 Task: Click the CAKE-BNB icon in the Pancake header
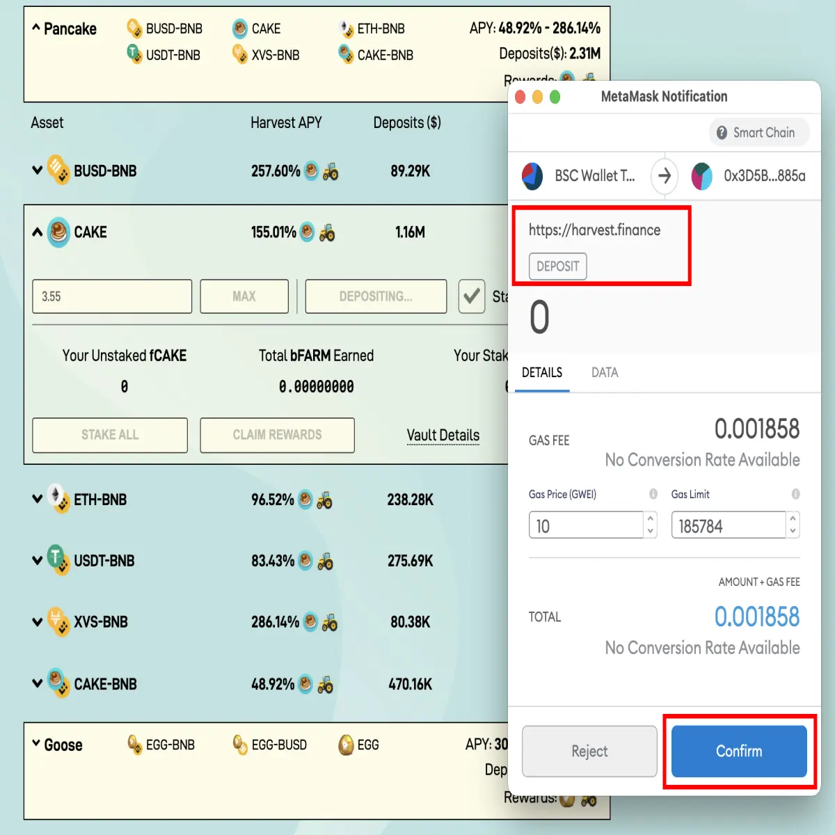click(346, 54)
